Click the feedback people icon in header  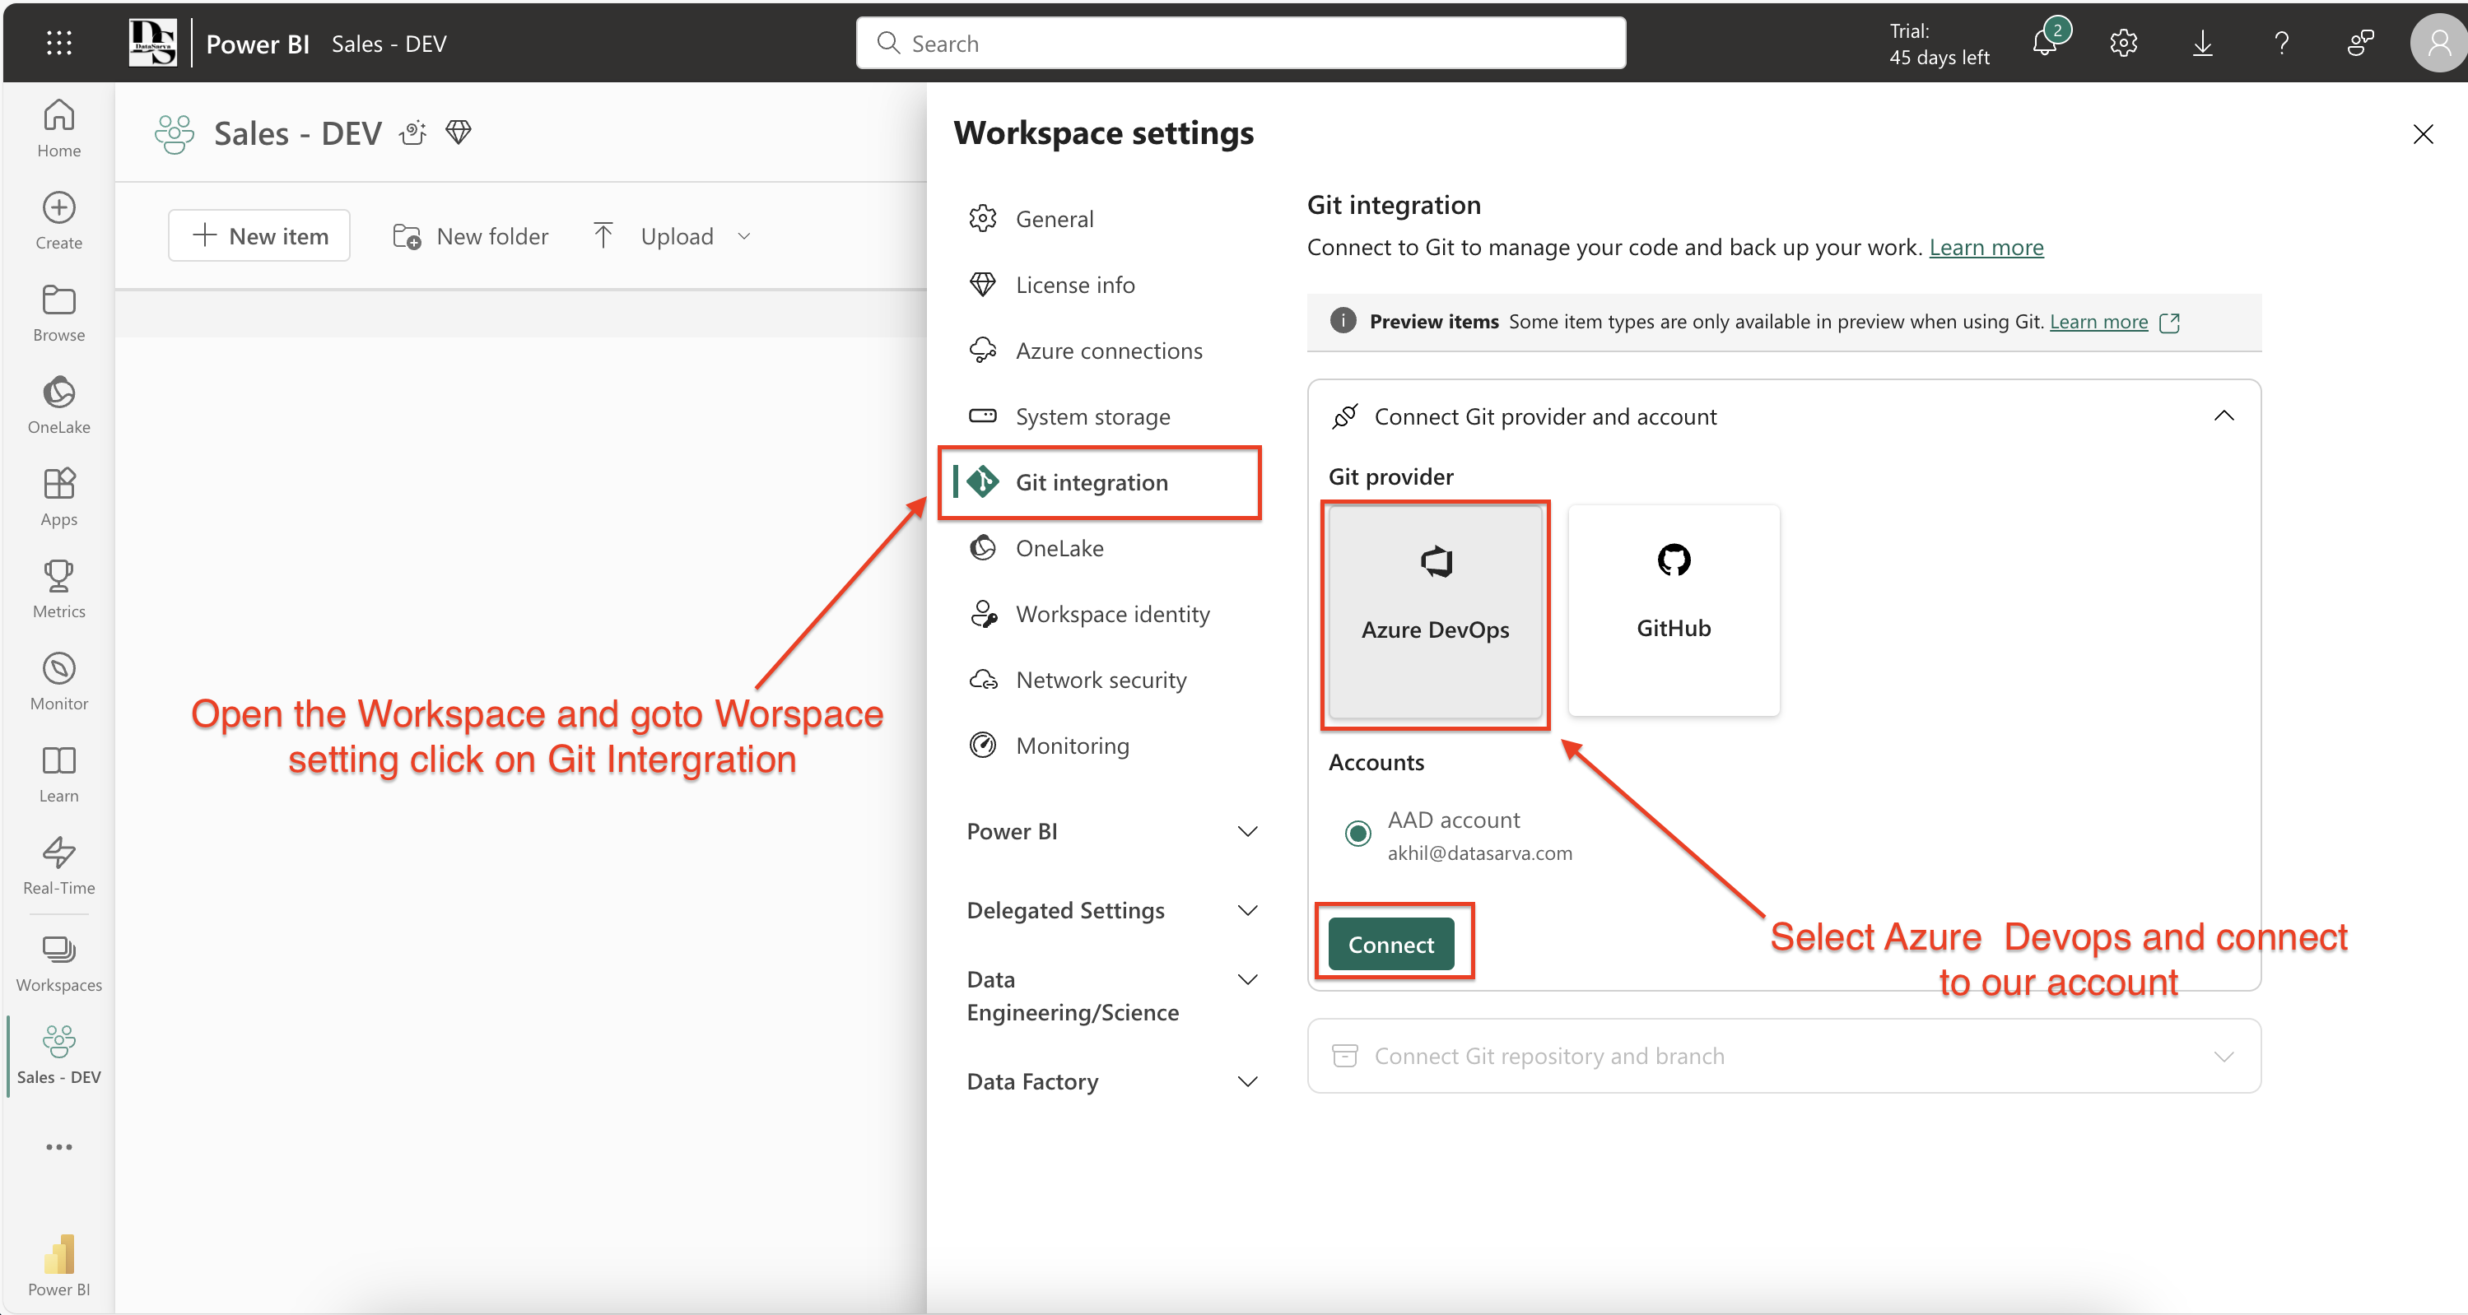coord(2359,43)
